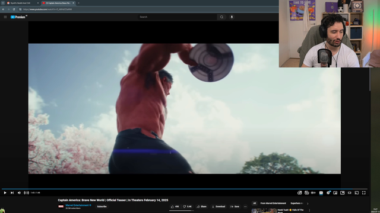The height and width of the screenshot is (213, 380).
Task: Enable miniplayer mode in player controls
Action: (x=335, y=193)
